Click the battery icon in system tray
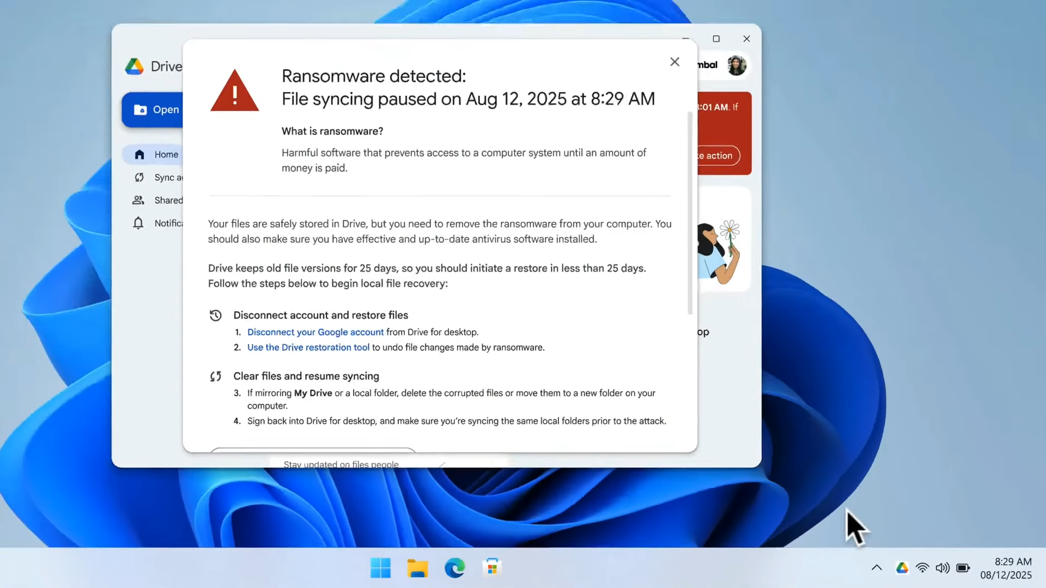 [x=963, y=567]
